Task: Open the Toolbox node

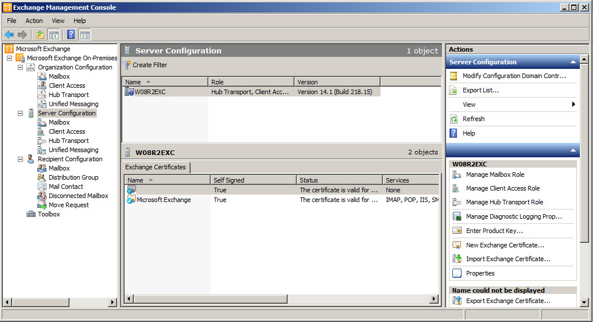Action: tap(49, 214)
